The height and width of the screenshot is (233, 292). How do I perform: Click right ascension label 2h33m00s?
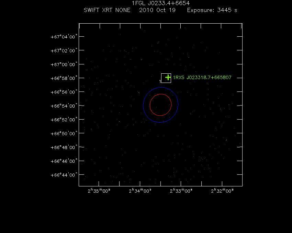coord(181,191)
